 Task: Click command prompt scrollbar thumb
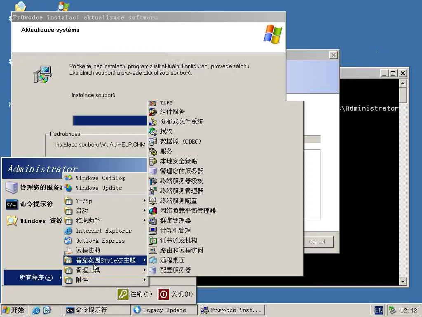pos(403,95)
